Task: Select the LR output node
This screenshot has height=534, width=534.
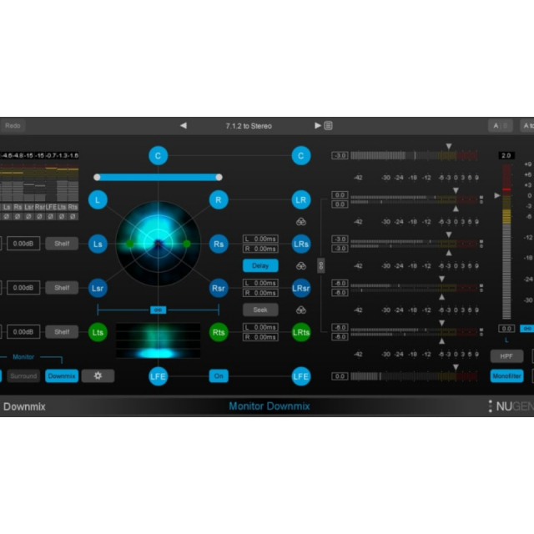Action: pyautogui.click(x=301, y=200)
